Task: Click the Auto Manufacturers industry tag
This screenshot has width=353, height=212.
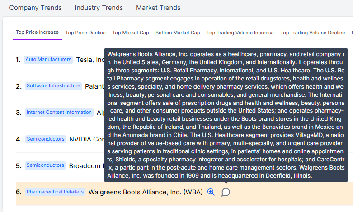Action: pyautogui.click(x=48, y=60)
